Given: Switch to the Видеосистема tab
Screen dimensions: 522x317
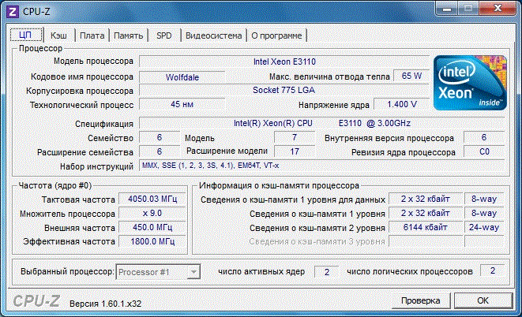Looking at the screenshot, I should pyautogui.click(x=212, y=35).
